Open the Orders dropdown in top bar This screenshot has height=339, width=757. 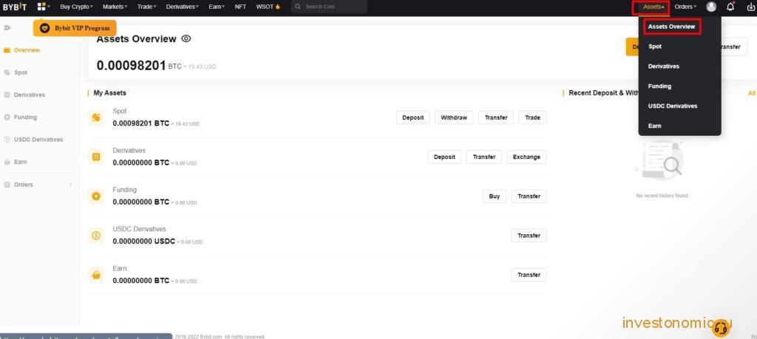coord(685,7)
